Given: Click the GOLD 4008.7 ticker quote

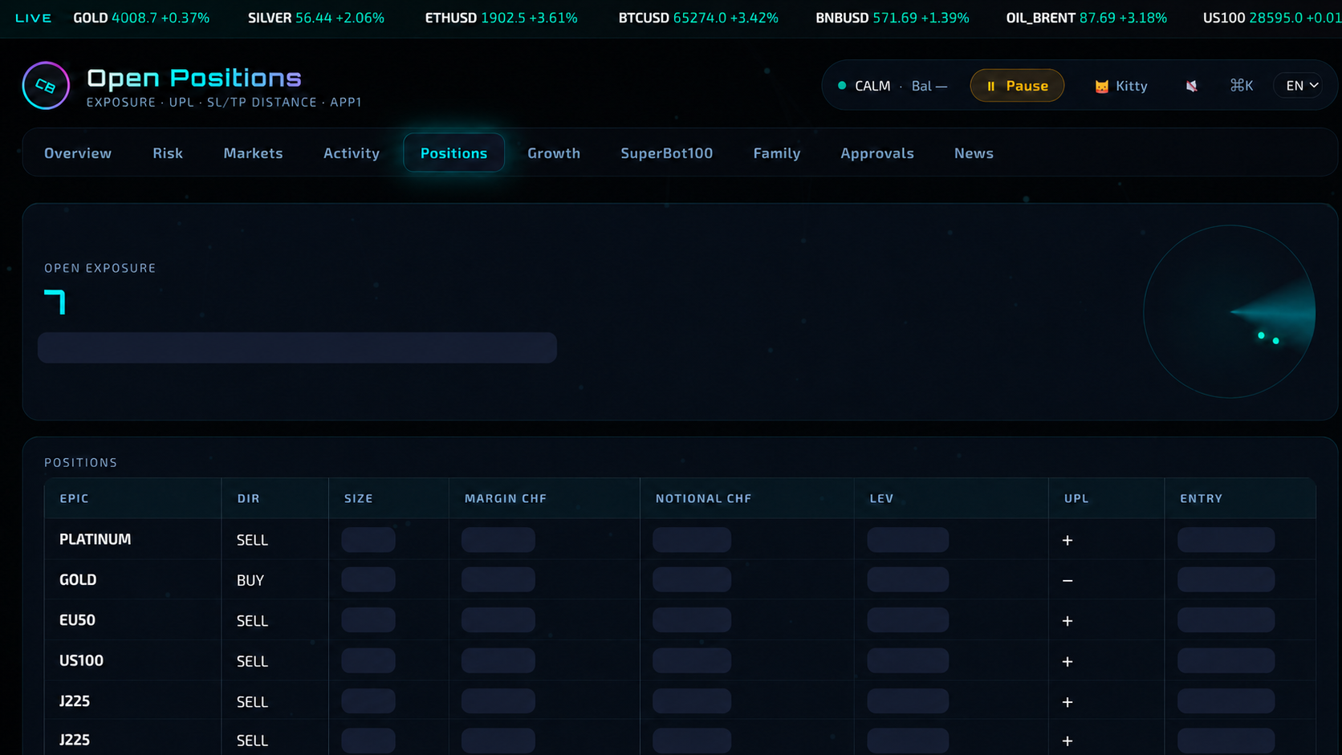Looking at the screenshot, I should (x=141, y=18).
